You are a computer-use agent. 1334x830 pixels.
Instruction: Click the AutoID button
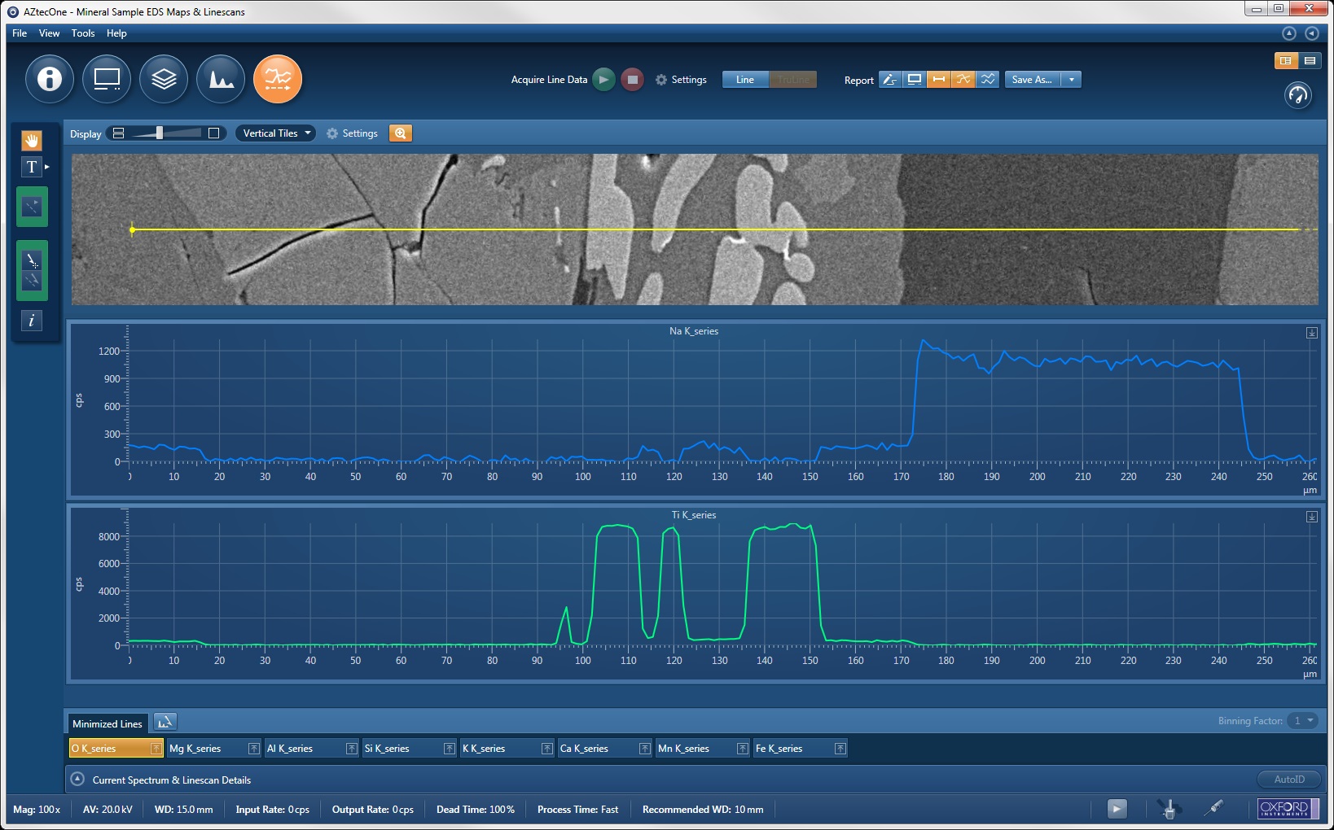pos(1288,780)
